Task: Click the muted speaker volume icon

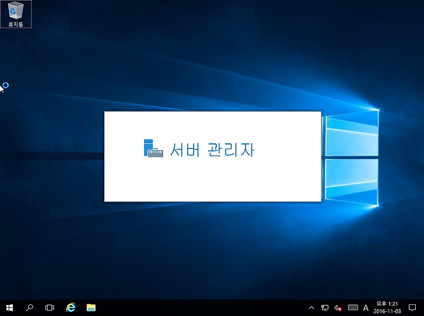Action: tap(338, 308)
